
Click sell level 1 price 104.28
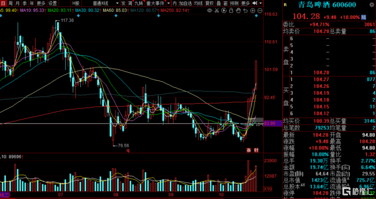point(321,73)
